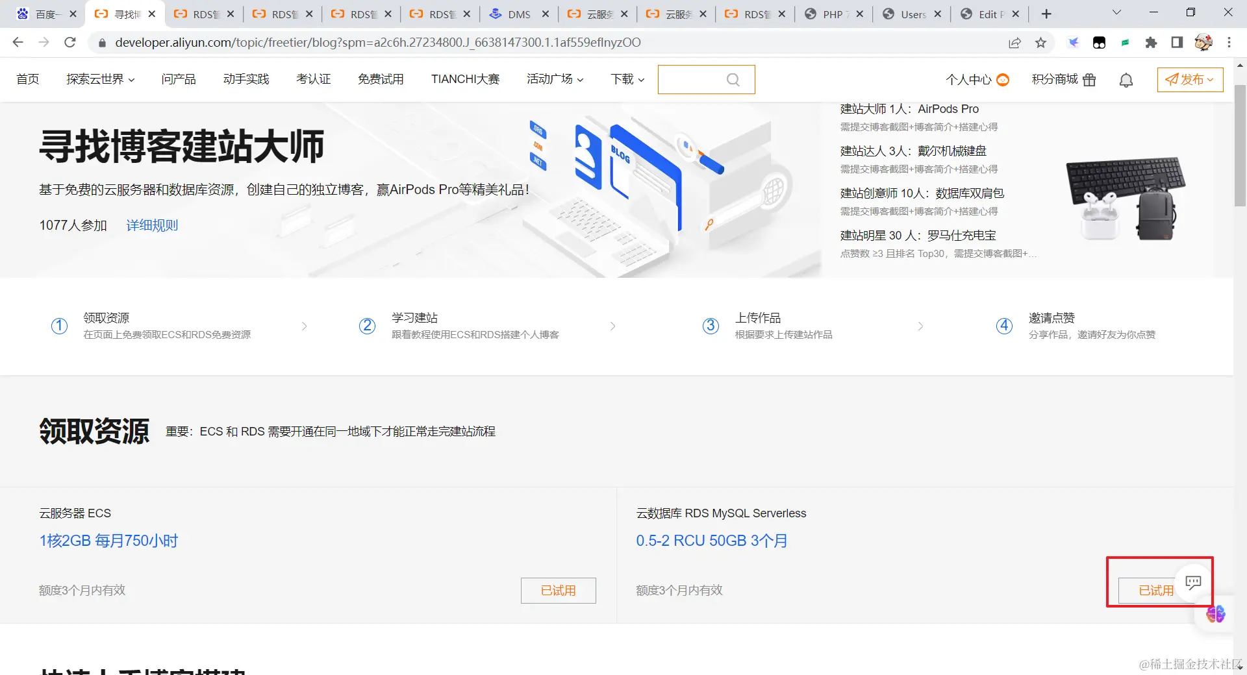
Task: Click the arrow after step 学习建站
Action: (612, 326)
